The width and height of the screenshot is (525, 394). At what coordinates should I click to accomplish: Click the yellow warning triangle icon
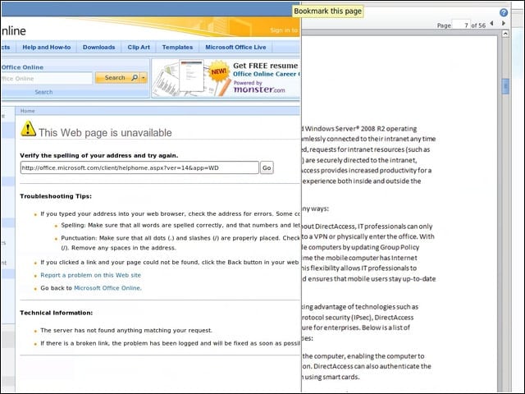click(28, 129)
